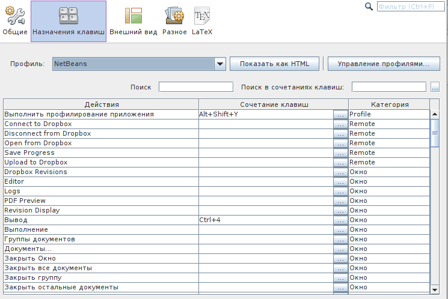Open the LaTeX options category
Screen dimensions: 448x299
(202, 21)
